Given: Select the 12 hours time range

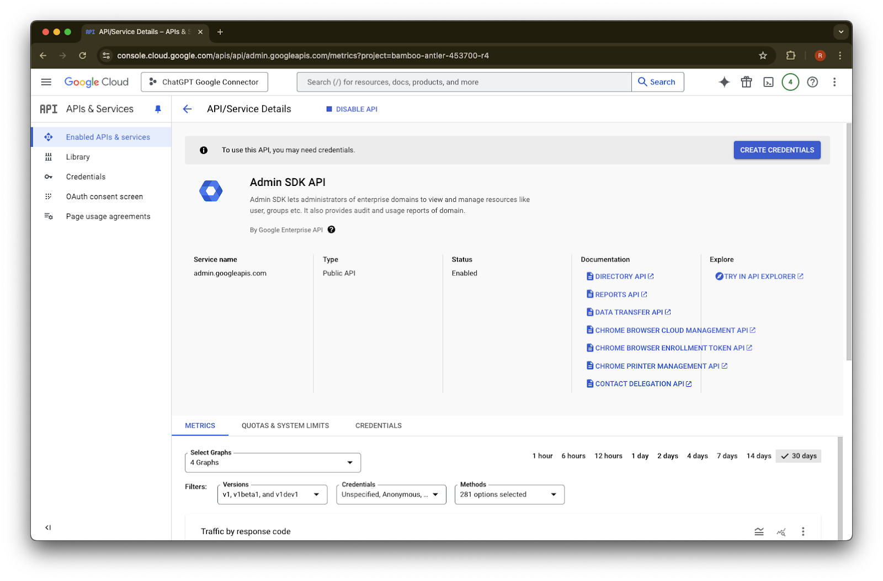Looking at the screenshot, I should pyautogui.click(x=608, y=456).
